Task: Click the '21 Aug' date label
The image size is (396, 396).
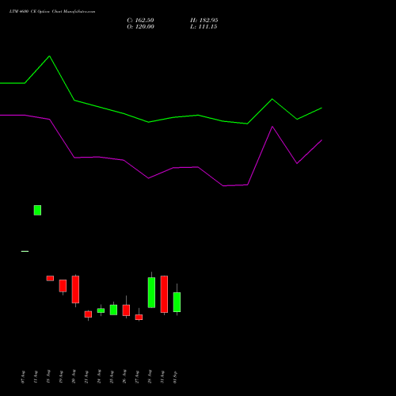Action: (x=86, y=377)
